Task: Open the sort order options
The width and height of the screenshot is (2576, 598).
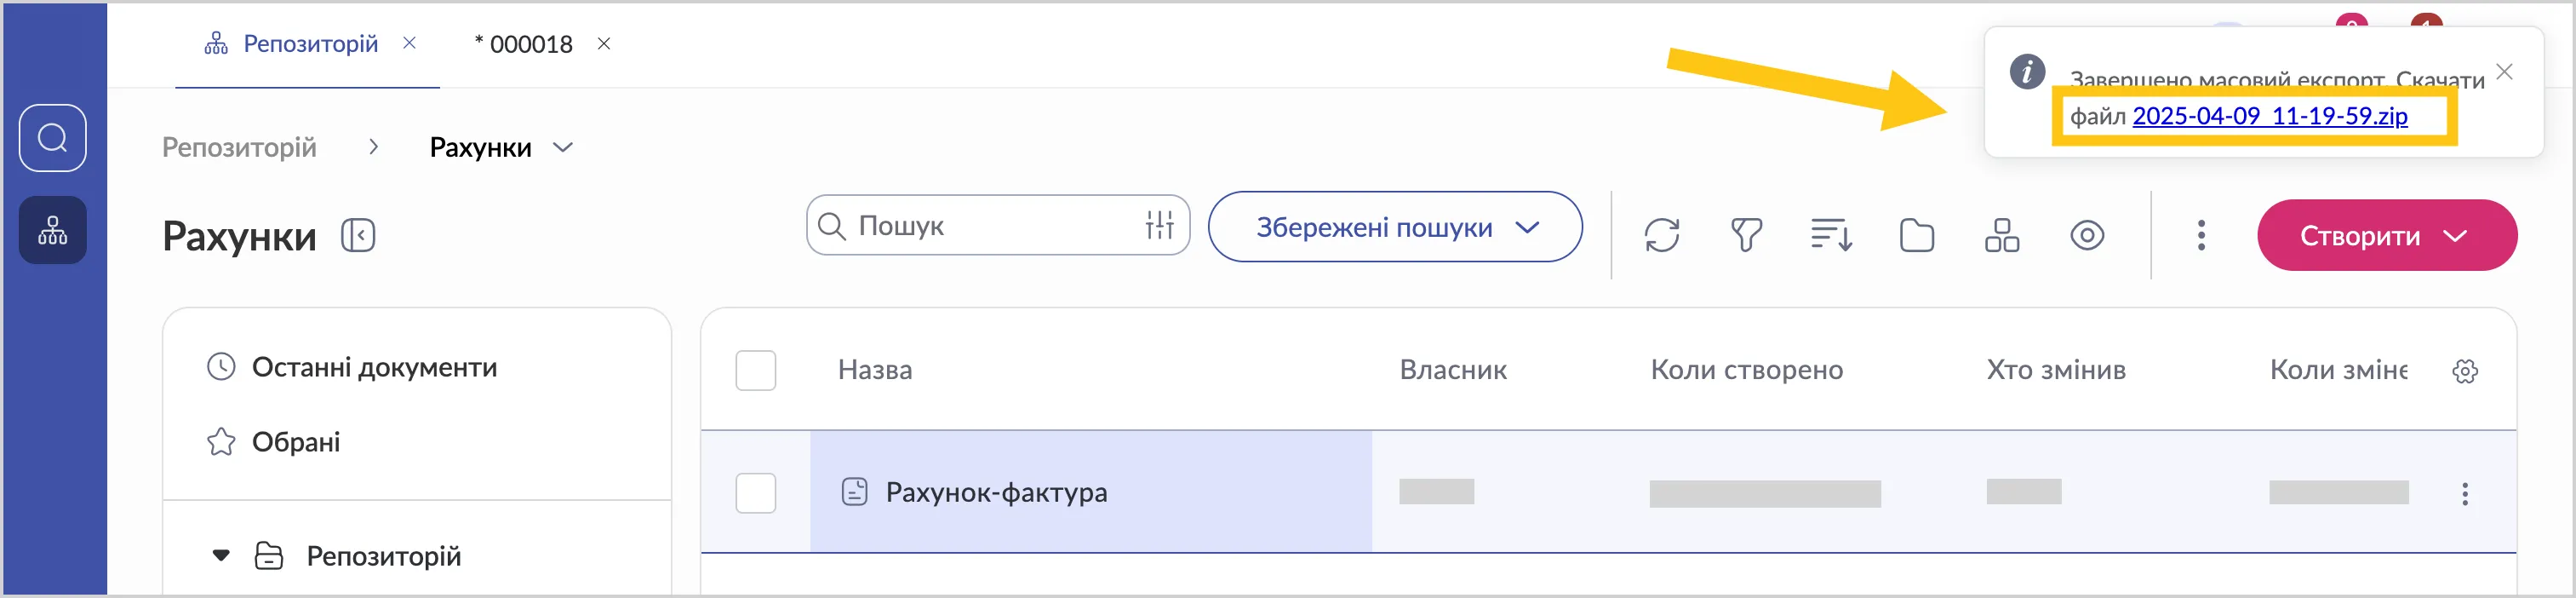Action: point(1831,236)
